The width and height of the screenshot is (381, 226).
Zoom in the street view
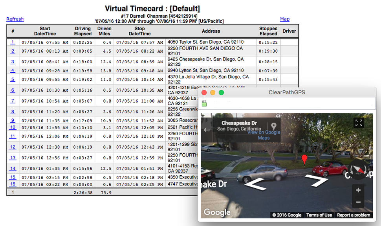(x=358, y=190)
